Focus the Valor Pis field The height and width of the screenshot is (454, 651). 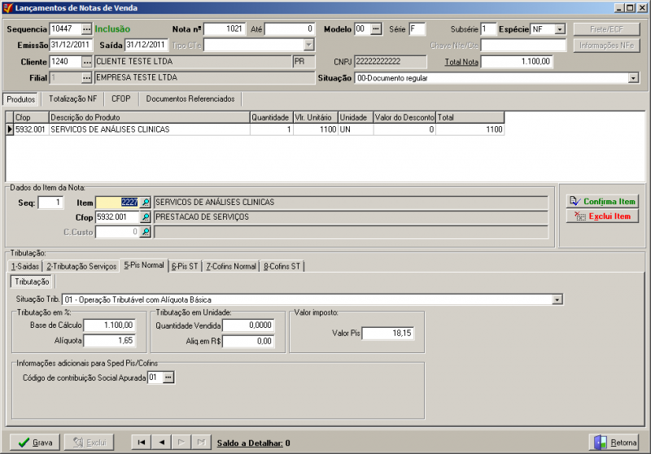[388, 334]
